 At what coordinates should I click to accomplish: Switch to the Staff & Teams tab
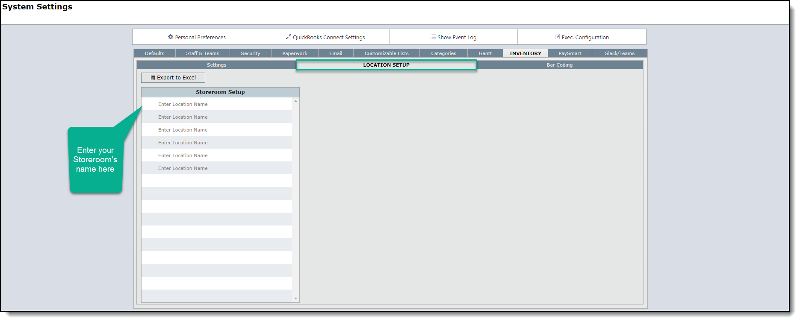pos(203,53)
